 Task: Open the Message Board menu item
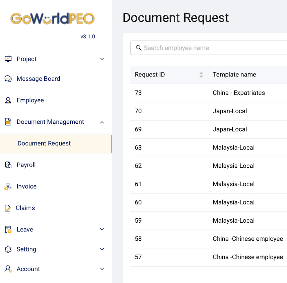[38, 79]
